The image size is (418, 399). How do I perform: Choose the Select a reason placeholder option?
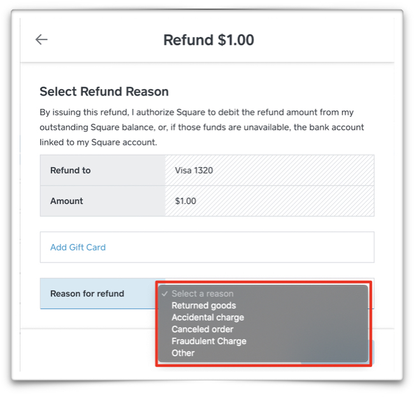(203, 294)
